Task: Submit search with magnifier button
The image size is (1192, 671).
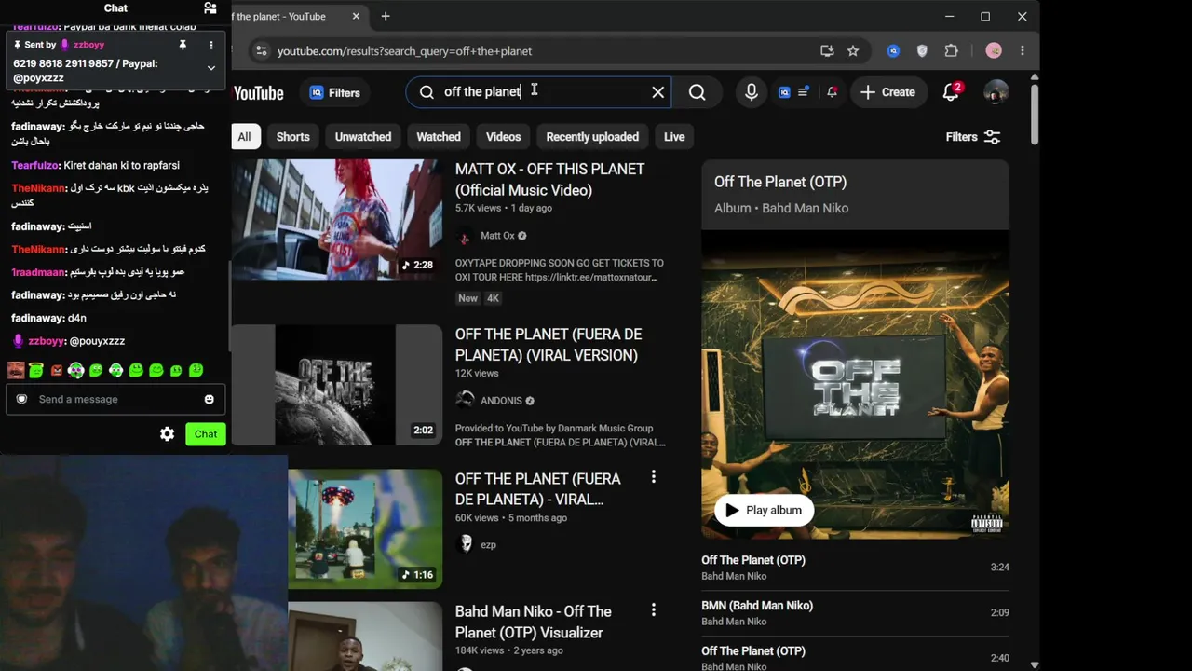Action: click(x=697, y=92)
